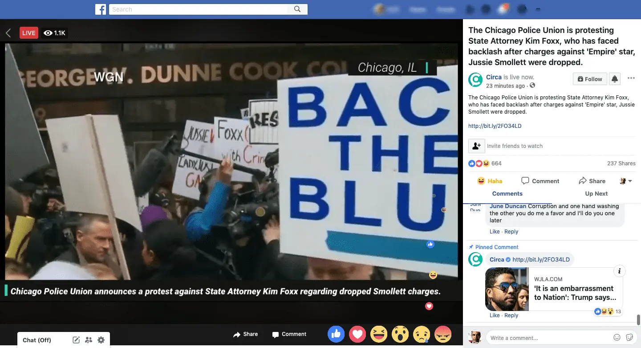The height and width of the screenshot is (348, 641).
Task: Switch to the Comments tab
Action: tap(507, 193)
